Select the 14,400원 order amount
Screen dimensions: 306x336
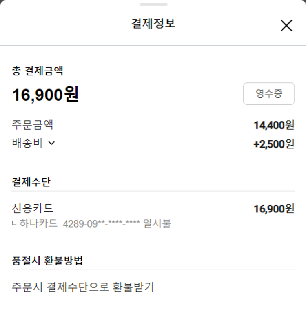click(274, 125)
